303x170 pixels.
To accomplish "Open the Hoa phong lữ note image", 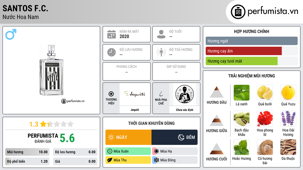I will tap(265, 119).
